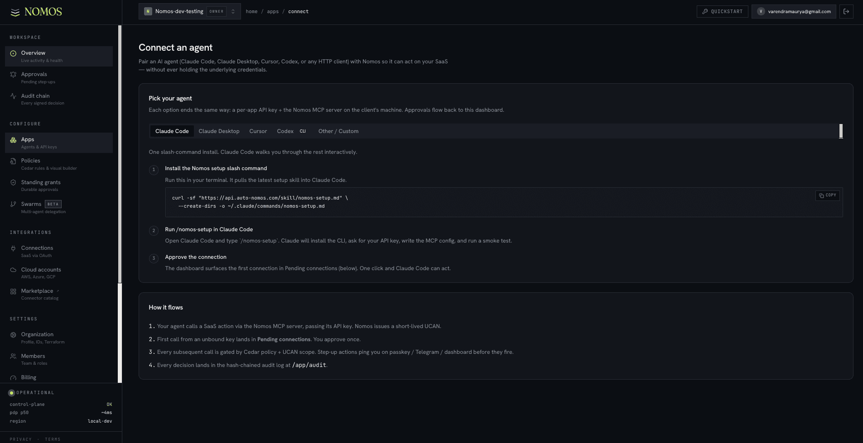This screenshot has height=443, width=863.
Task: Switch to the Claude Desktop tab
Action: pos(219,131)
